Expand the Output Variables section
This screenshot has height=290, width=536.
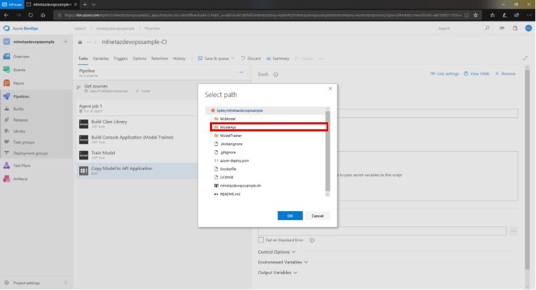(x=278, y=273)
